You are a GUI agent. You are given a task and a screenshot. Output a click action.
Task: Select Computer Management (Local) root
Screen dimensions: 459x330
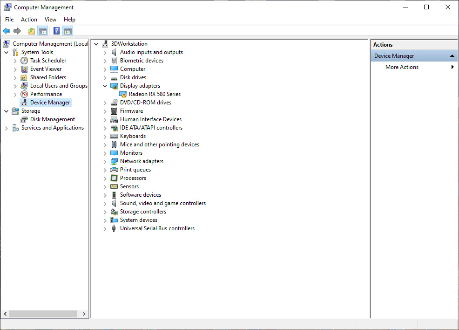point(50,44)
